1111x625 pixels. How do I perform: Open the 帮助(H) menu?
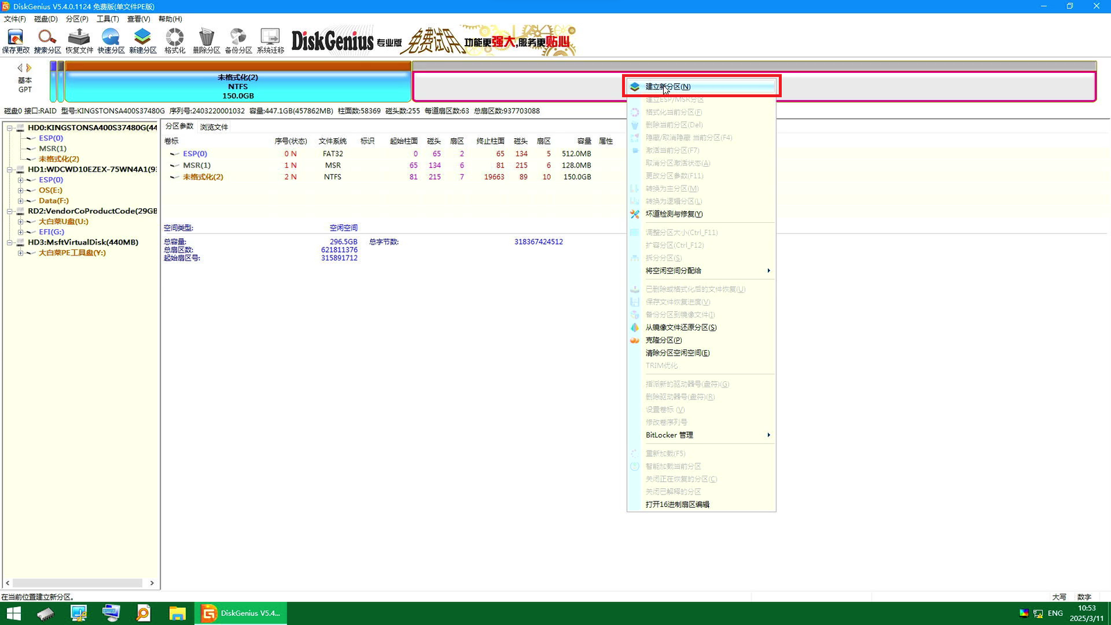point(170,19)
